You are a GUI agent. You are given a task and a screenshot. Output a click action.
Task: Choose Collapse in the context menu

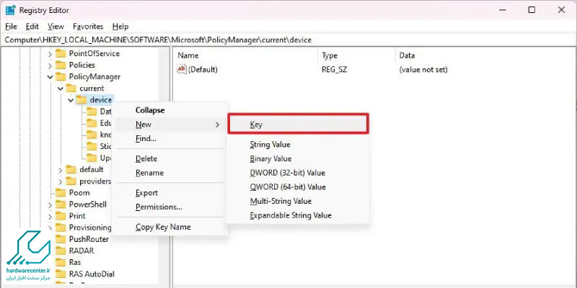(x=170, y=110)
